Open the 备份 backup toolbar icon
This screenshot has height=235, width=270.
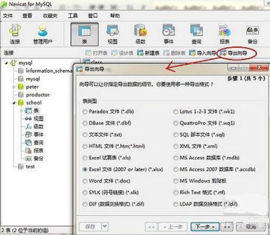coord(252,34)
